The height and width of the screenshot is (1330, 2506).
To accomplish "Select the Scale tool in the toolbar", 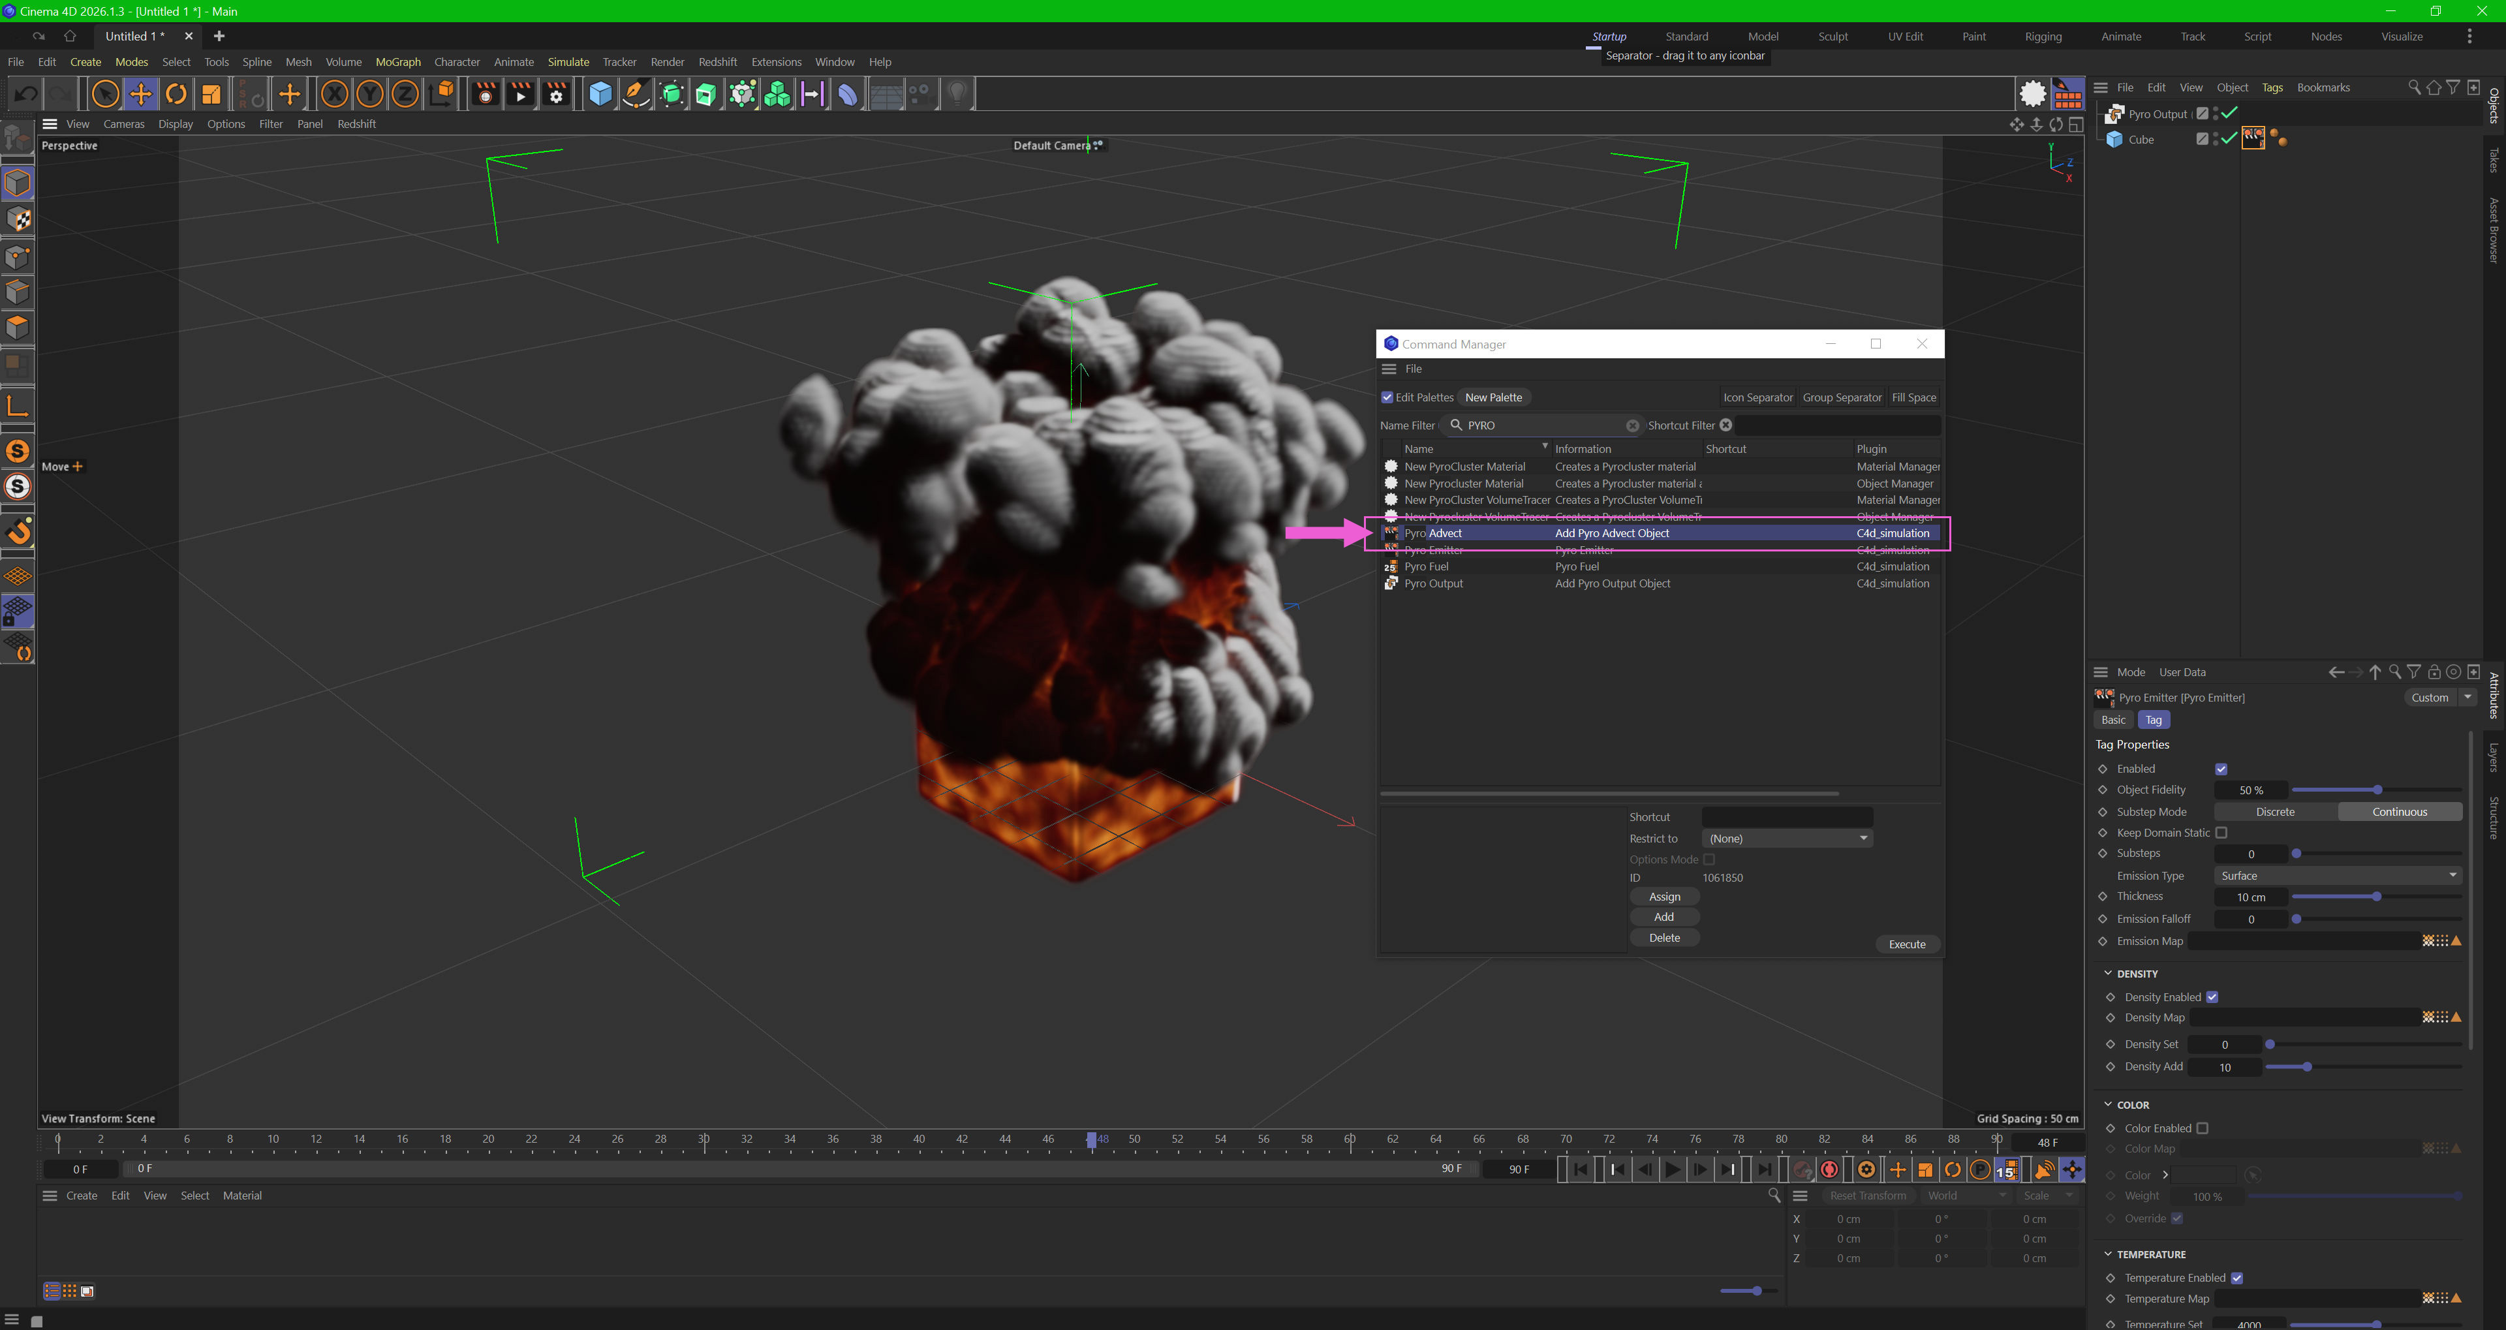I will coord(211,95).
